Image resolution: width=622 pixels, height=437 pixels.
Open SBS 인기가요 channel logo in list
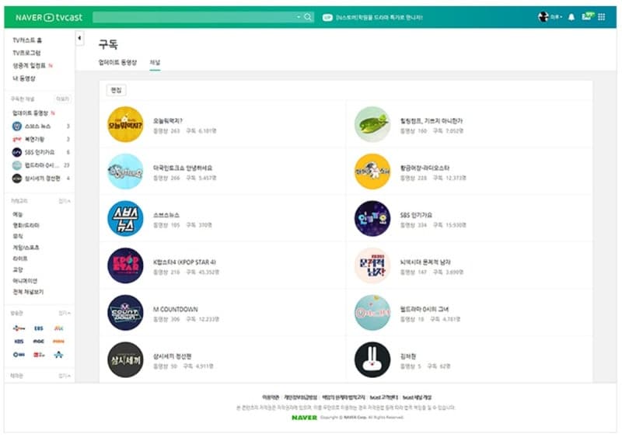372,219
